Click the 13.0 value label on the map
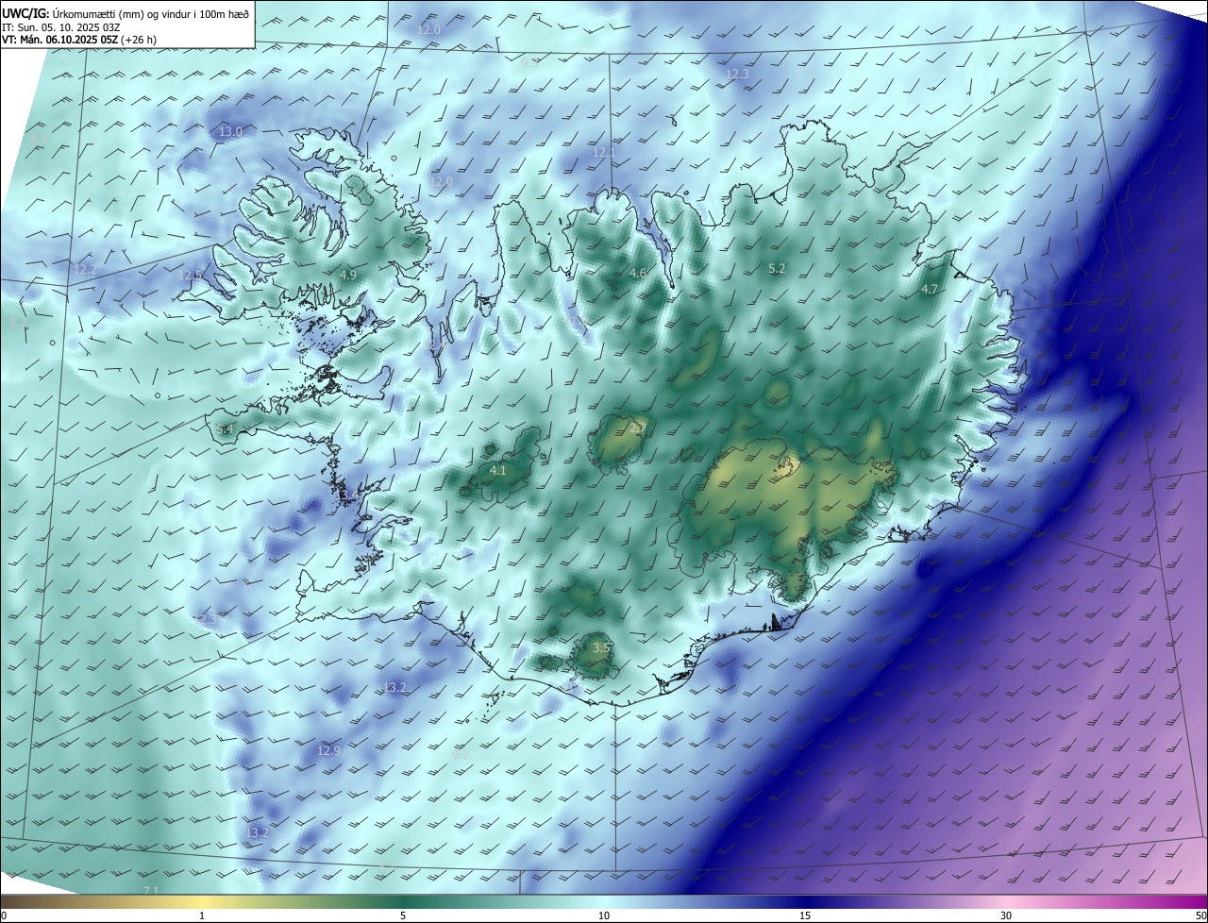 [x=230, y=132]
